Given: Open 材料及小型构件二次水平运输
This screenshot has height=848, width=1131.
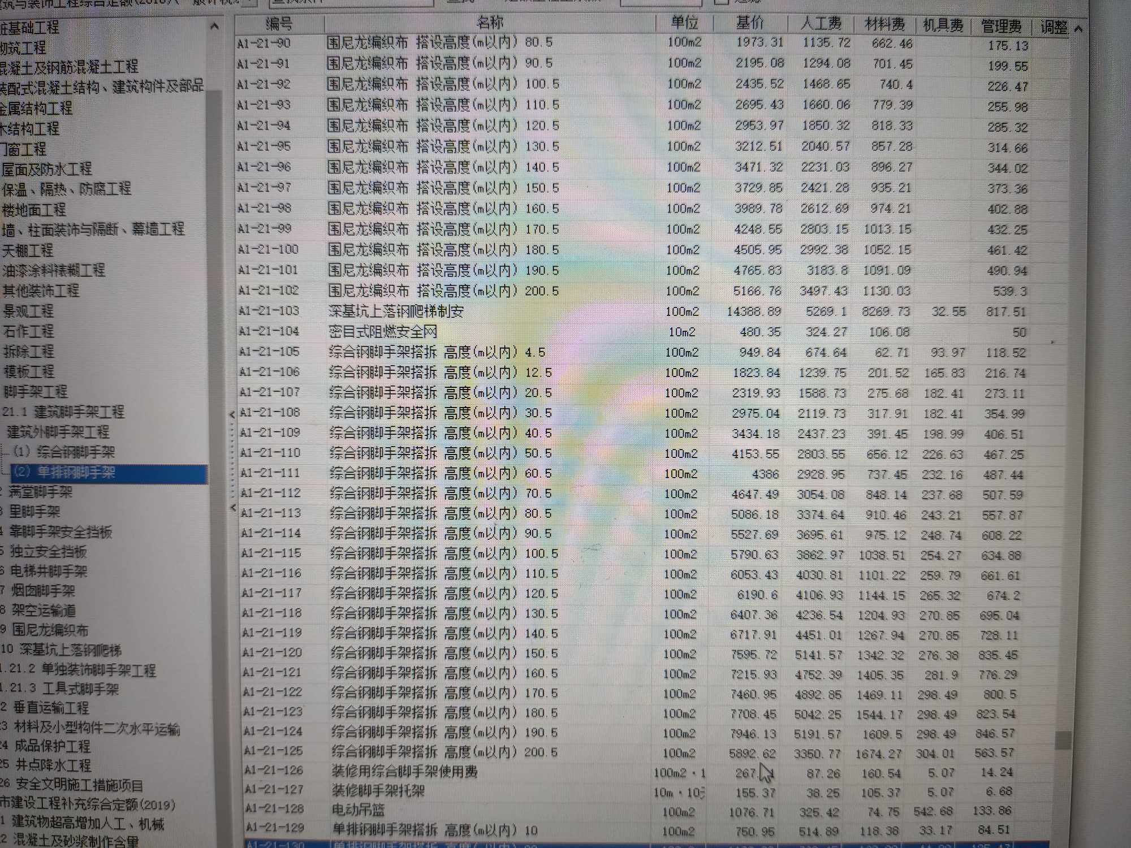Looking at the screenshot, I should point(97,728).
